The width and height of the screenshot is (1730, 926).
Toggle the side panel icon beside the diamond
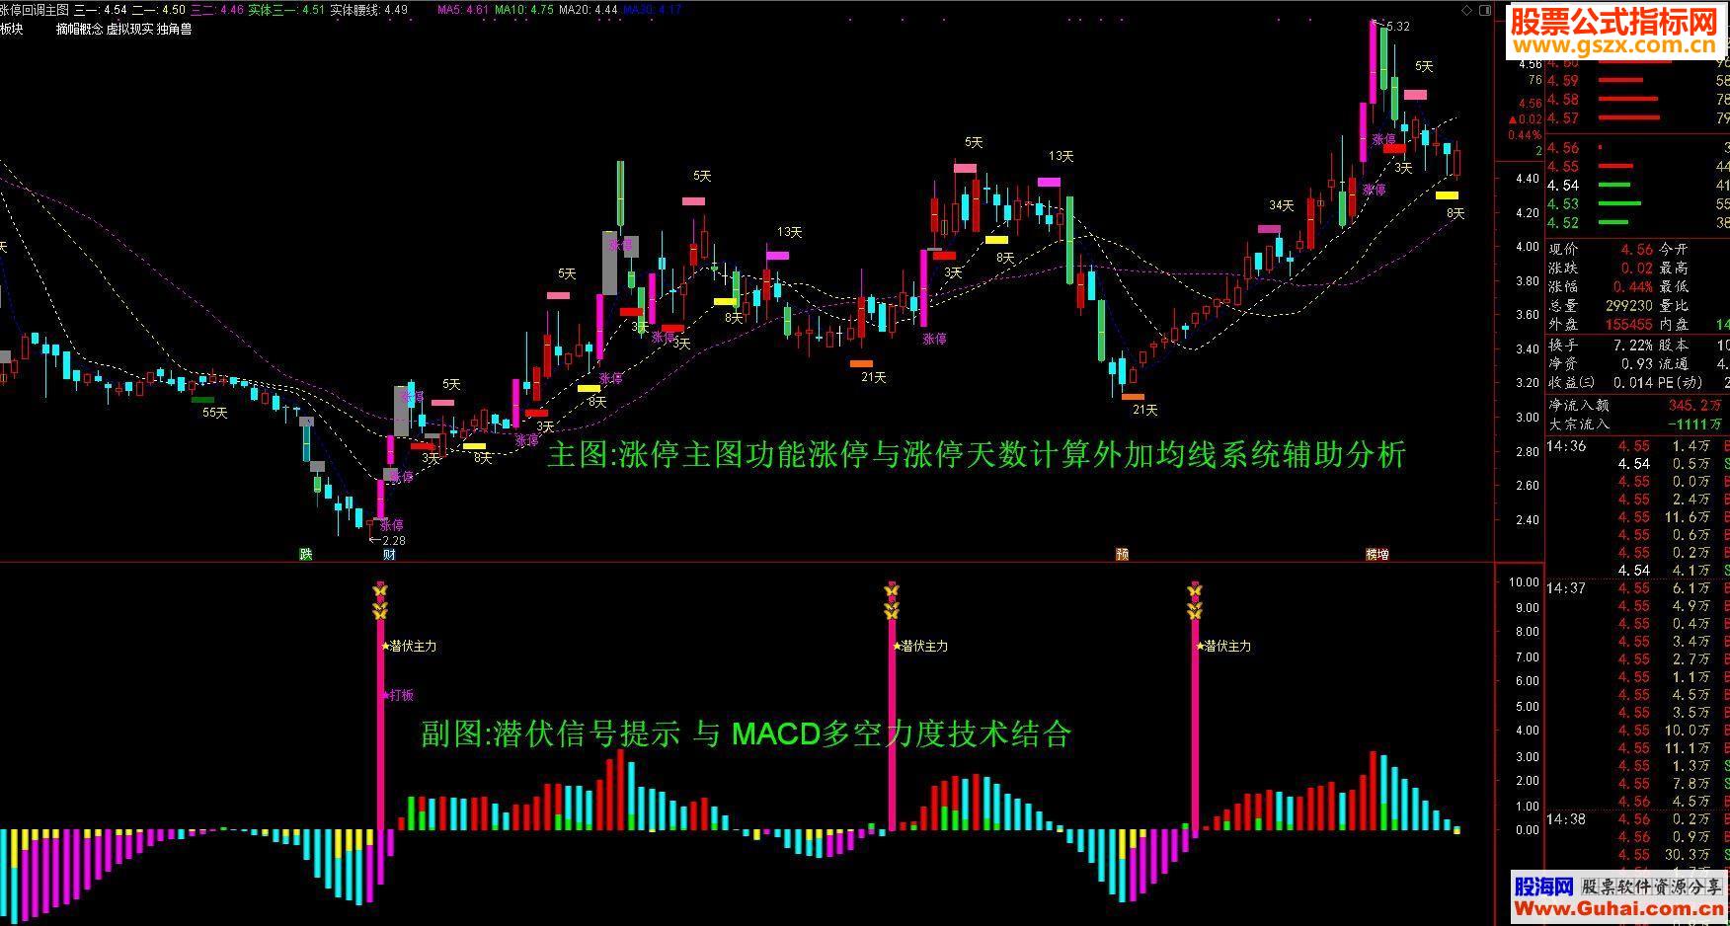(1484, 9)
